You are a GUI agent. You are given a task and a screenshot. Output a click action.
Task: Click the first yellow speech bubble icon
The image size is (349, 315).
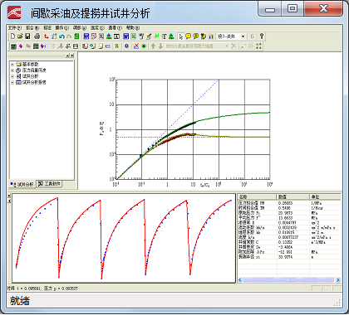[x=189, y=36]
